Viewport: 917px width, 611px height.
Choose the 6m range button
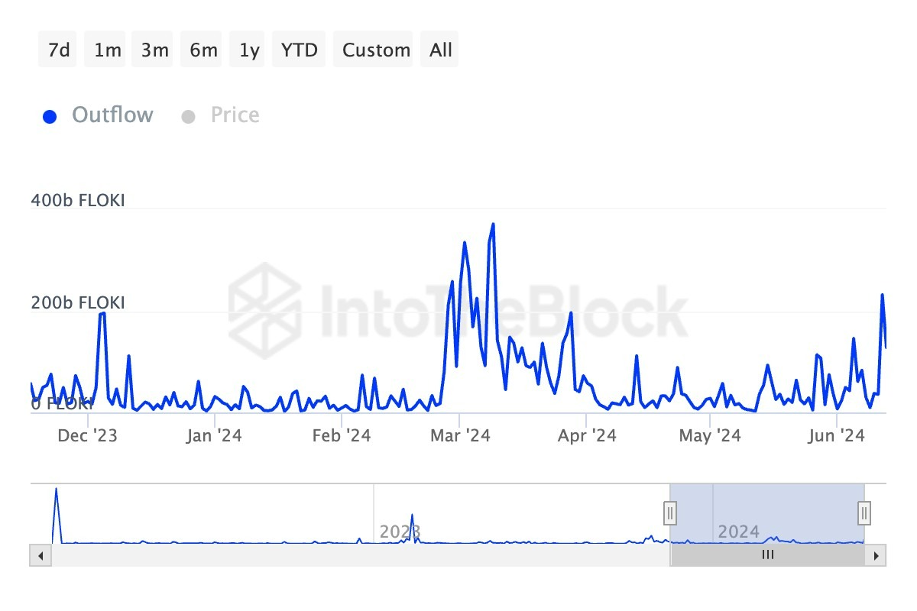click(x=203, y=50)
